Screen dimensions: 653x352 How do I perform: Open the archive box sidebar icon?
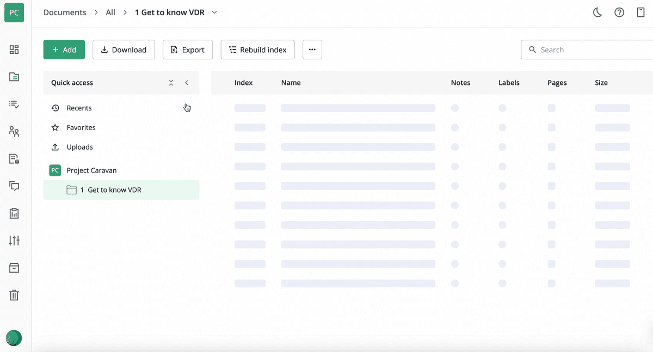(x=14, y=268)
